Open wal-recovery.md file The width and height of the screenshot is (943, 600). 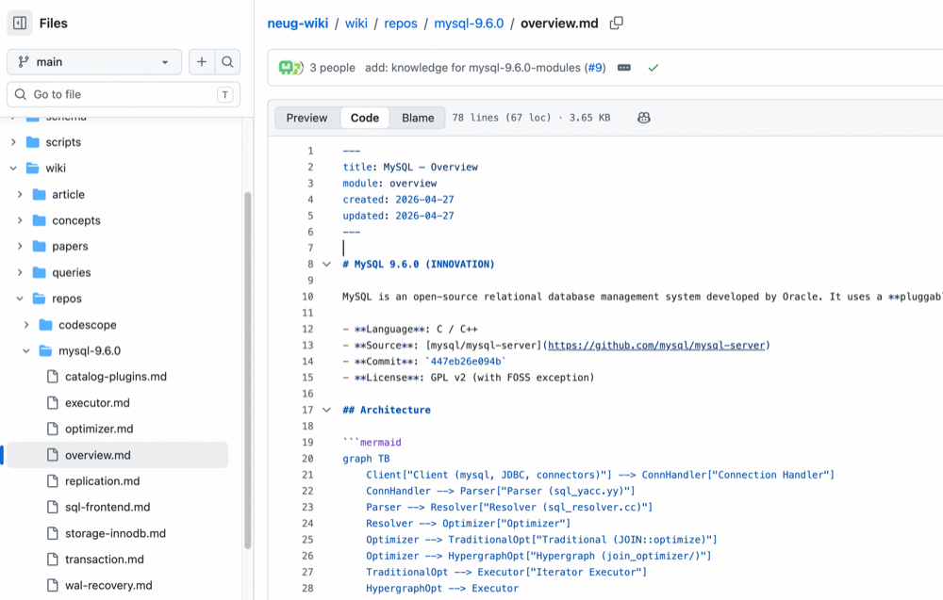click(108, 586)
